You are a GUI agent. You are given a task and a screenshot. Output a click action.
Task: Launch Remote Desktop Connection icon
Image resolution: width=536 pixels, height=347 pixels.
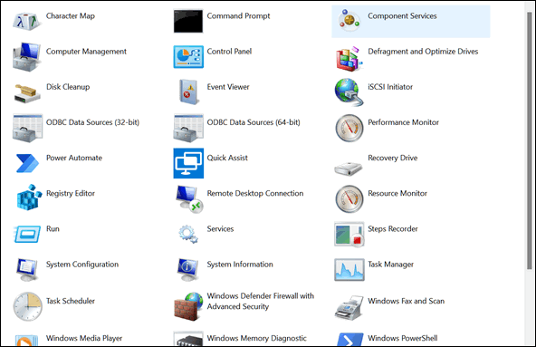[x=189, y=199]
